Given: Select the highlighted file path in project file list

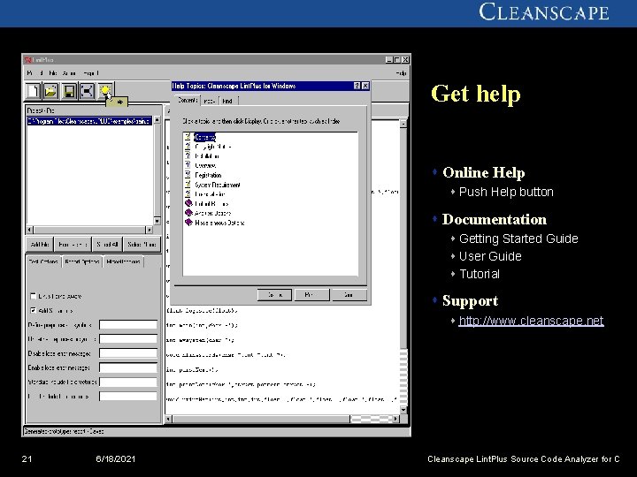Looking at the screenshot, I should (x=89, y=121).
